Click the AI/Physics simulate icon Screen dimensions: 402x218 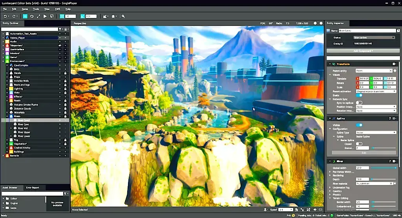coord(52,16)
